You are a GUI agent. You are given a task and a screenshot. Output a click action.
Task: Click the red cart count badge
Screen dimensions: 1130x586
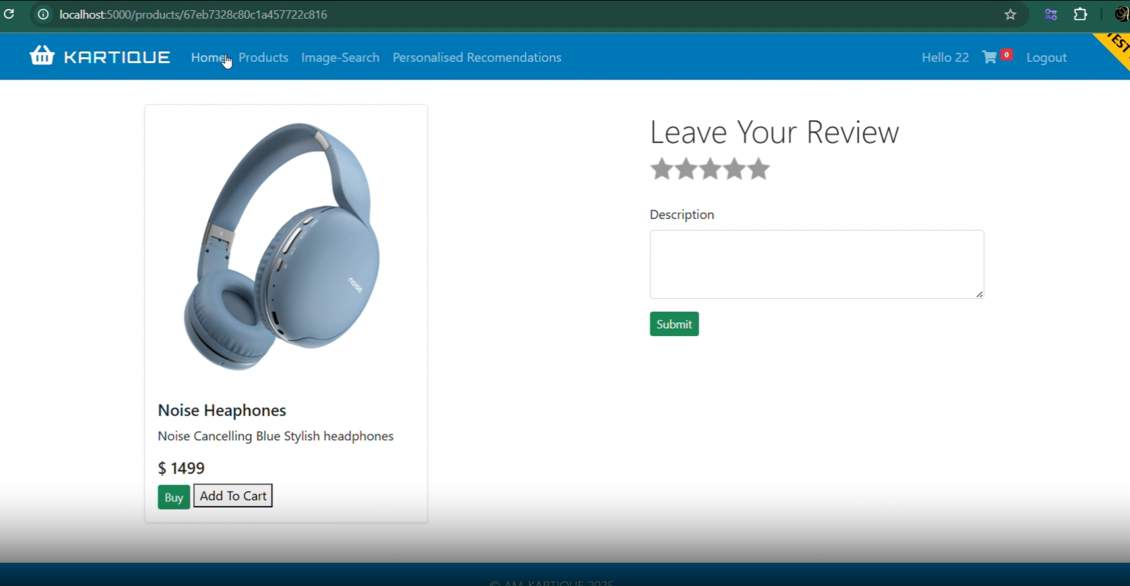tap(1007, 55)
